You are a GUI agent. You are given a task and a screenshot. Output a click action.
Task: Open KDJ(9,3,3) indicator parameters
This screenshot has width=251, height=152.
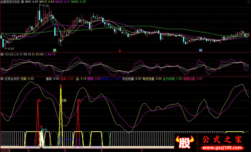pyautogui.click(x=11, y=54)
